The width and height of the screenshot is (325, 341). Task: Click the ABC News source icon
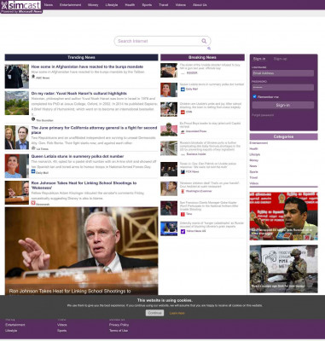(x=33, y=77)
